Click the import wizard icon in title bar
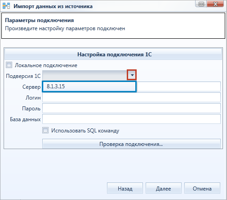This screenshot has height=200, width=227. [x=6, y=6]
